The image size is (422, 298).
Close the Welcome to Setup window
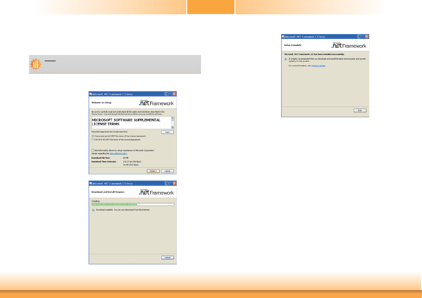pos(174,94)
